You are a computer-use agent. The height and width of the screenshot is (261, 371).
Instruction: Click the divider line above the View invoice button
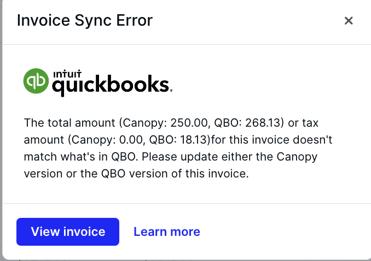point(187,203)
